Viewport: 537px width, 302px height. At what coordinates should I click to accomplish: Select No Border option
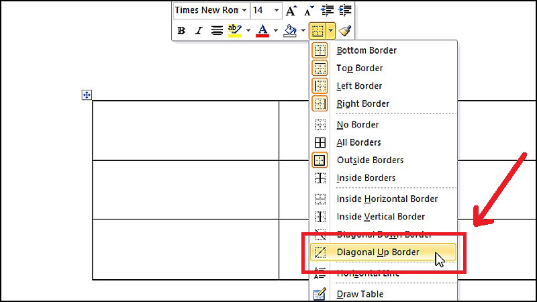pos(383,125)
